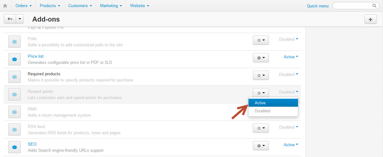The width and height of the screenshot is (383, 157).
Task: Open gear menu for Price list
Action: (261, 58)
